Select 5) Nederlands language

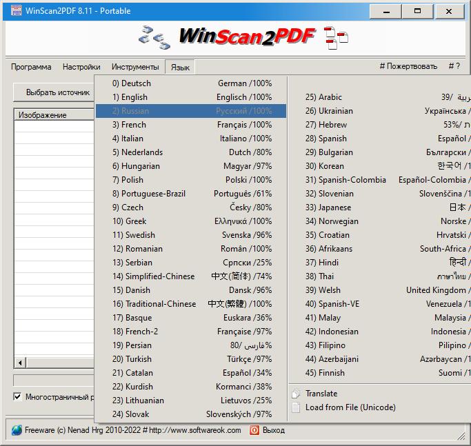191,152
